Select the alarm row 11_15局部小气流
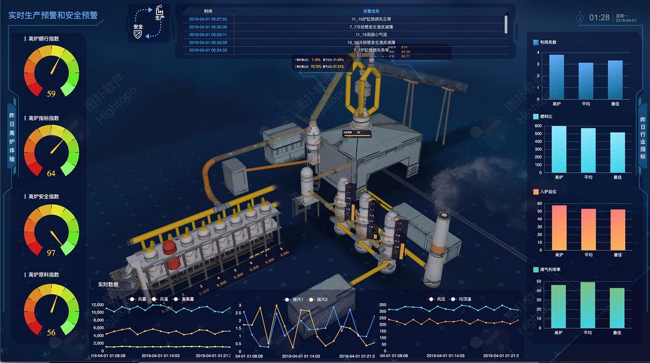Screen dimensions: 650x363 371,35
